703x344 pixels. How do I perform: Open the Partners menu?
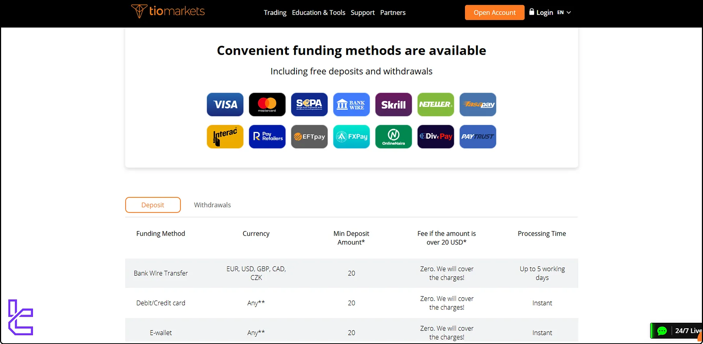[x=393, y=12]
